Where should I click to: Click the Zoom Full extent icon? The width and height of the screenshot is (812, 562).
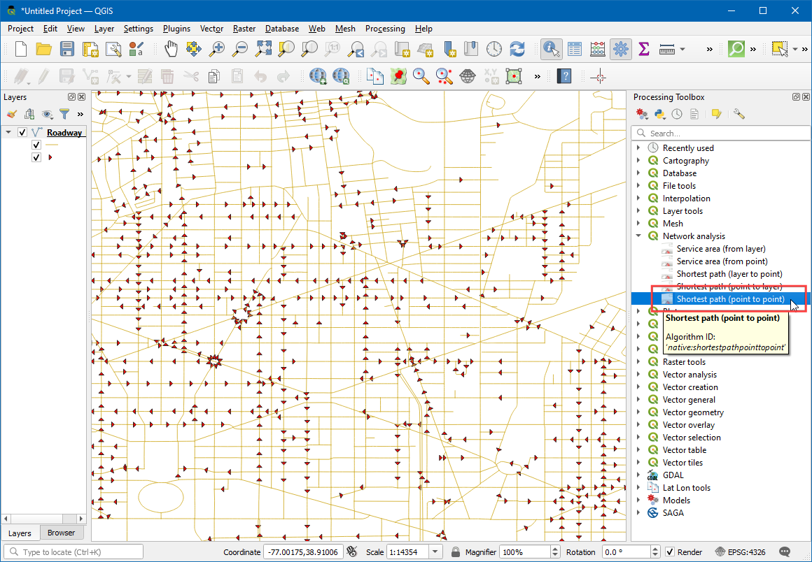[263, 49]
